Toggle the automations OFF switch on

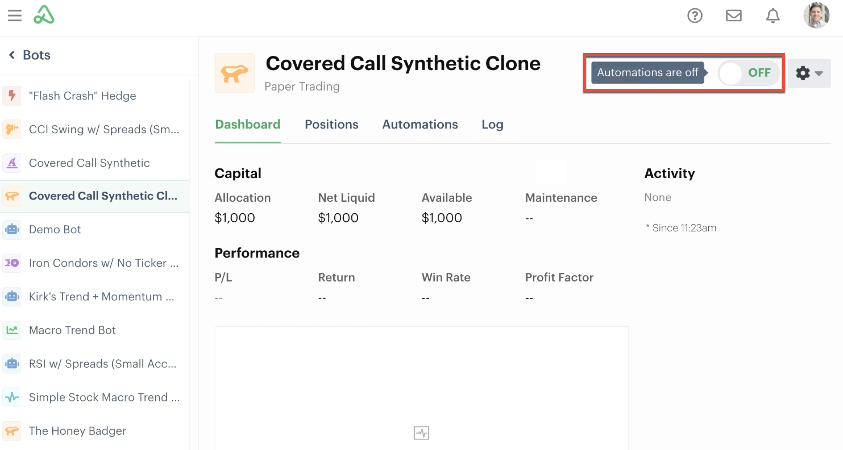tap(749, 73)
